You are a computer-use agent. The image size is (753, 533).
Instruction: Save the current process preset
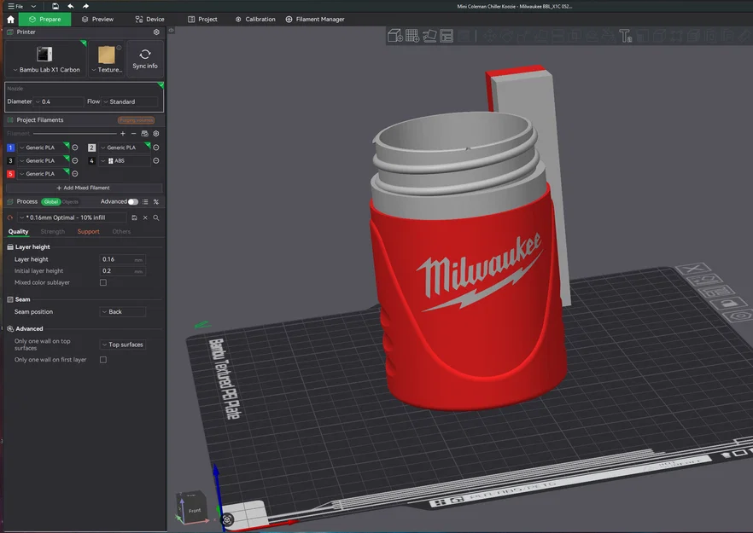[135, 217]
